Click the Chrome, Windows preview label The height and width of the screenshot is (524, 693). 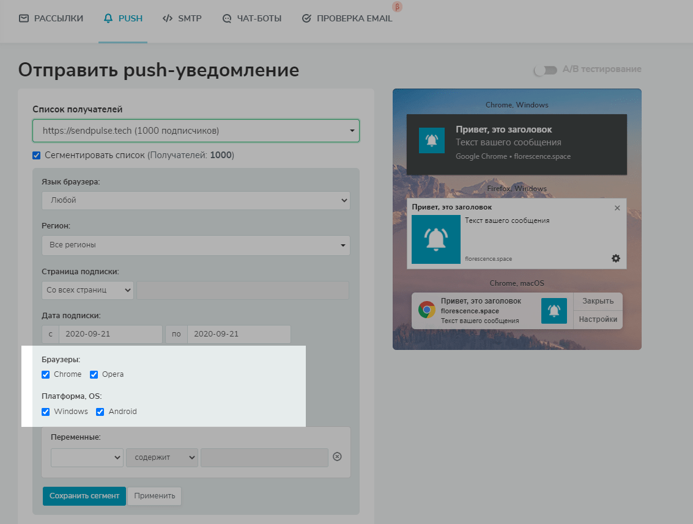517,105
